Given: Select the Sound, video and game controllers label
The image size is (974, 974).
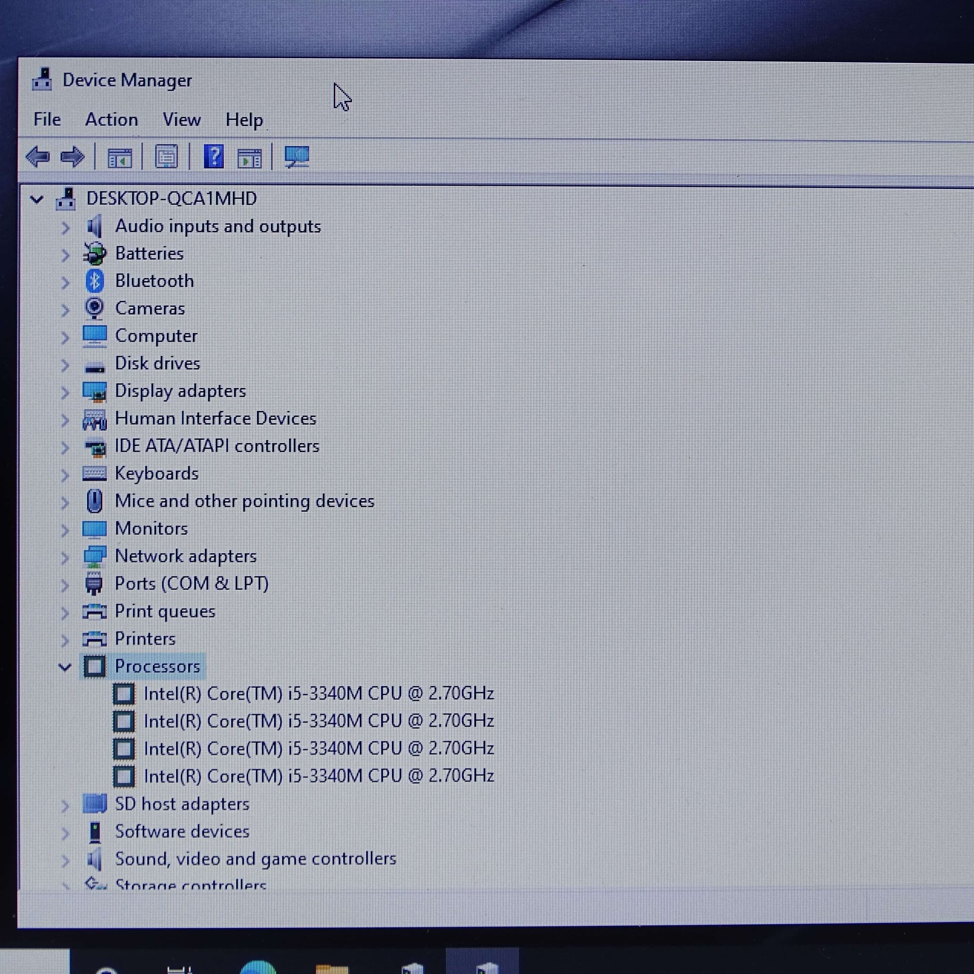Looking at the screenshot, I should pos(256,859).
